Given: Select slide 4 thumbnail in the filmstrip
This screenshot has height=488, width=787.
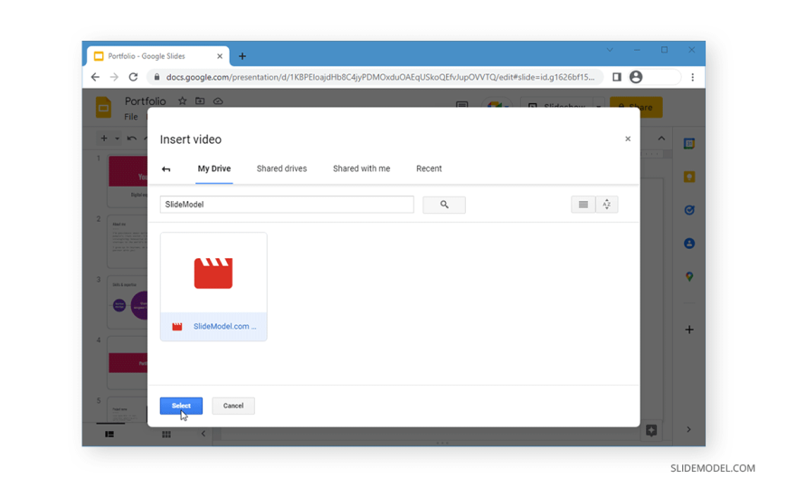Looking at the screenshot, I should point(128,363).
